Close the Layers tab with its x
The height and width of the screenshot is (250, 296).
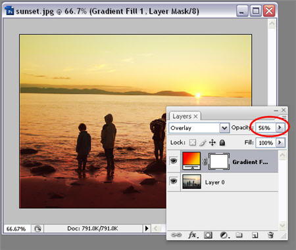(x=195, y=116)
